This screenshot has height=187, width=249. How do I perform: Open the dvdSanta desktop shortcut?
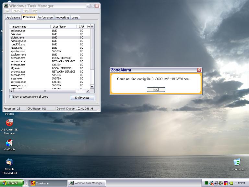click(x=9, y=145)
